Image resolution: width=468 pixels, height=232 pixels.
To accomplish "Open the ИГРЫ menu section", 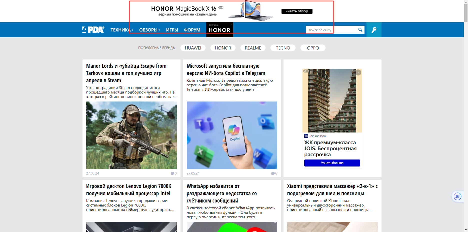I will click(172, 30).
